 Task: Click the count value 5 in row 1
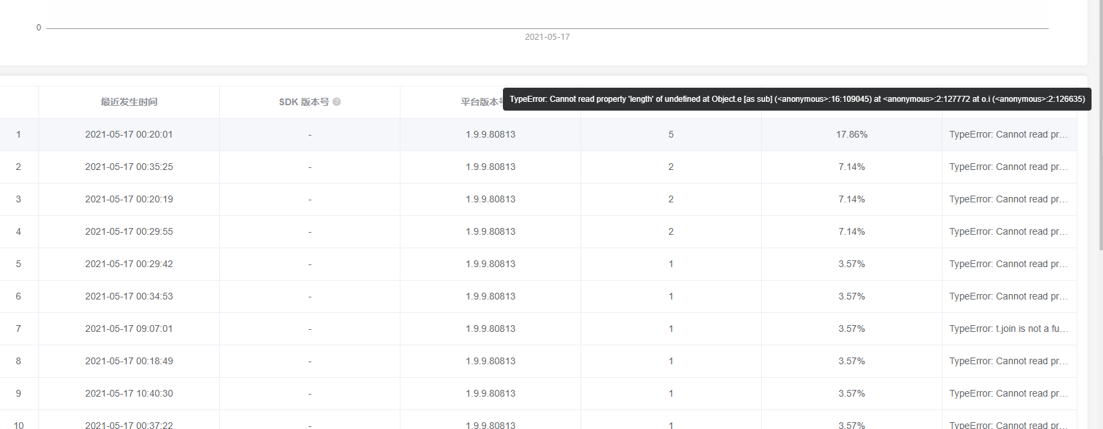click(671, 134)
